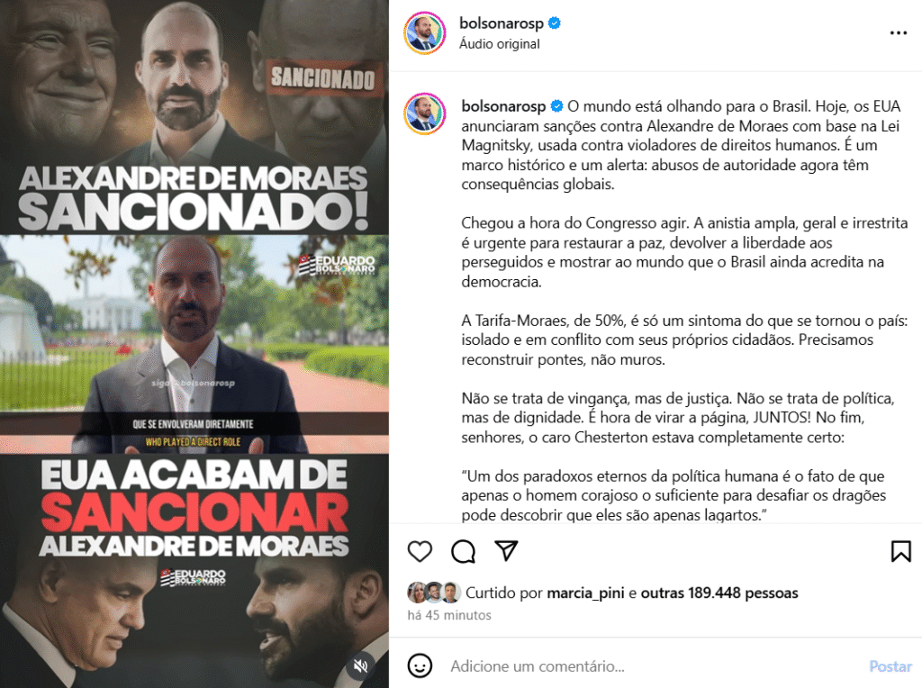This screenshot has height=688, width=922.
Task: Click the Postar button
Action: (x=890, y=666)
